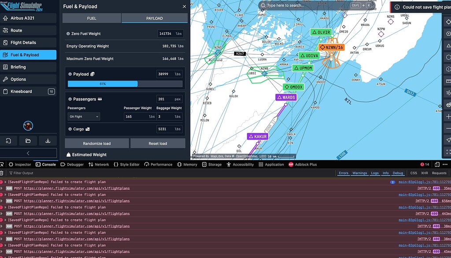Download the flight plan using the export icon
Viewport: 451px width, 258px height.
[48, 140]
